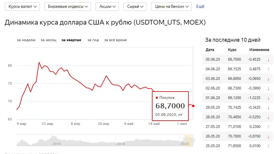The image size is (274, 154).
Task: Click the green up arrow for 27.05.20
Action: click(x=268, y=127)
